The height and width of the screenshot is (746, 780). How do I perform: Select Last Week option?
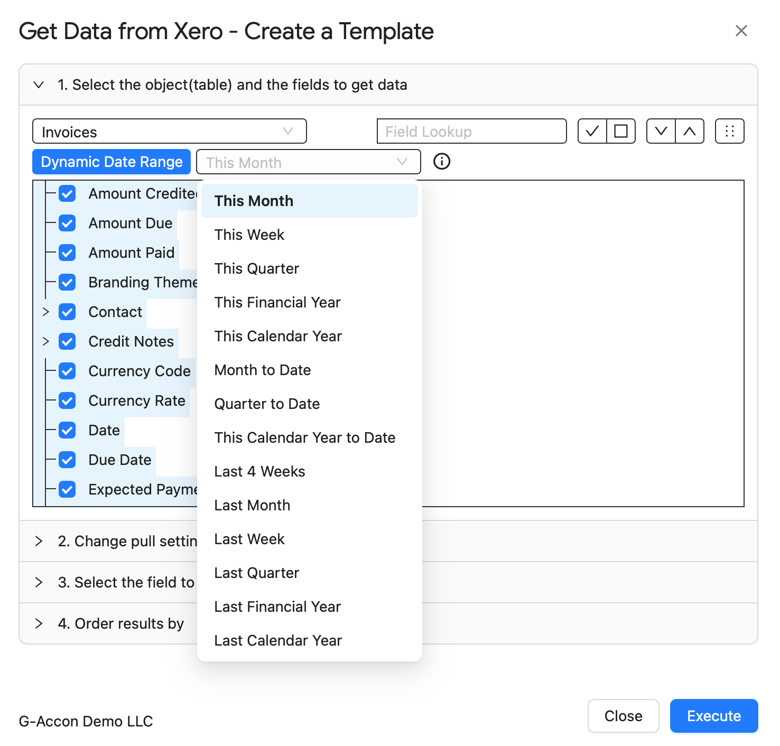click(x=310, y=539)
